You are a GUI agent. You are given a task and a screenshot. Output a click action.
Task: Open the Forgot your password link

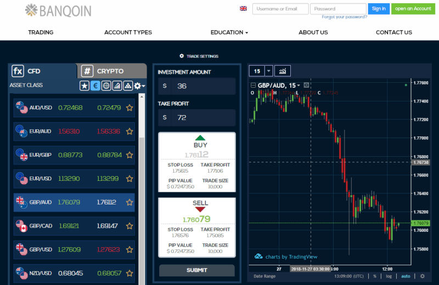pyautogui.click(x=345, y=17)
